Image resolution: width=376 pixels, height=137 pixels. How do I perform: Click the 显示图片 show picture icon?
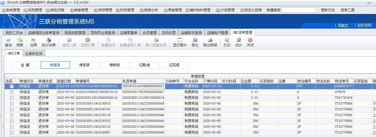(180, 43)
